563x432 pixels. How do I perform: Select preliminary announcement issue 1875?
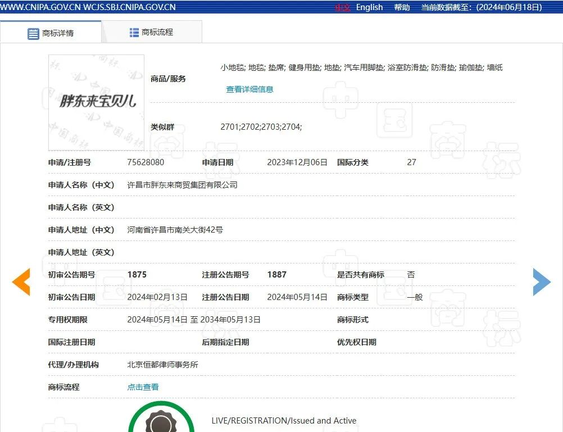click(x=137, y=275)
